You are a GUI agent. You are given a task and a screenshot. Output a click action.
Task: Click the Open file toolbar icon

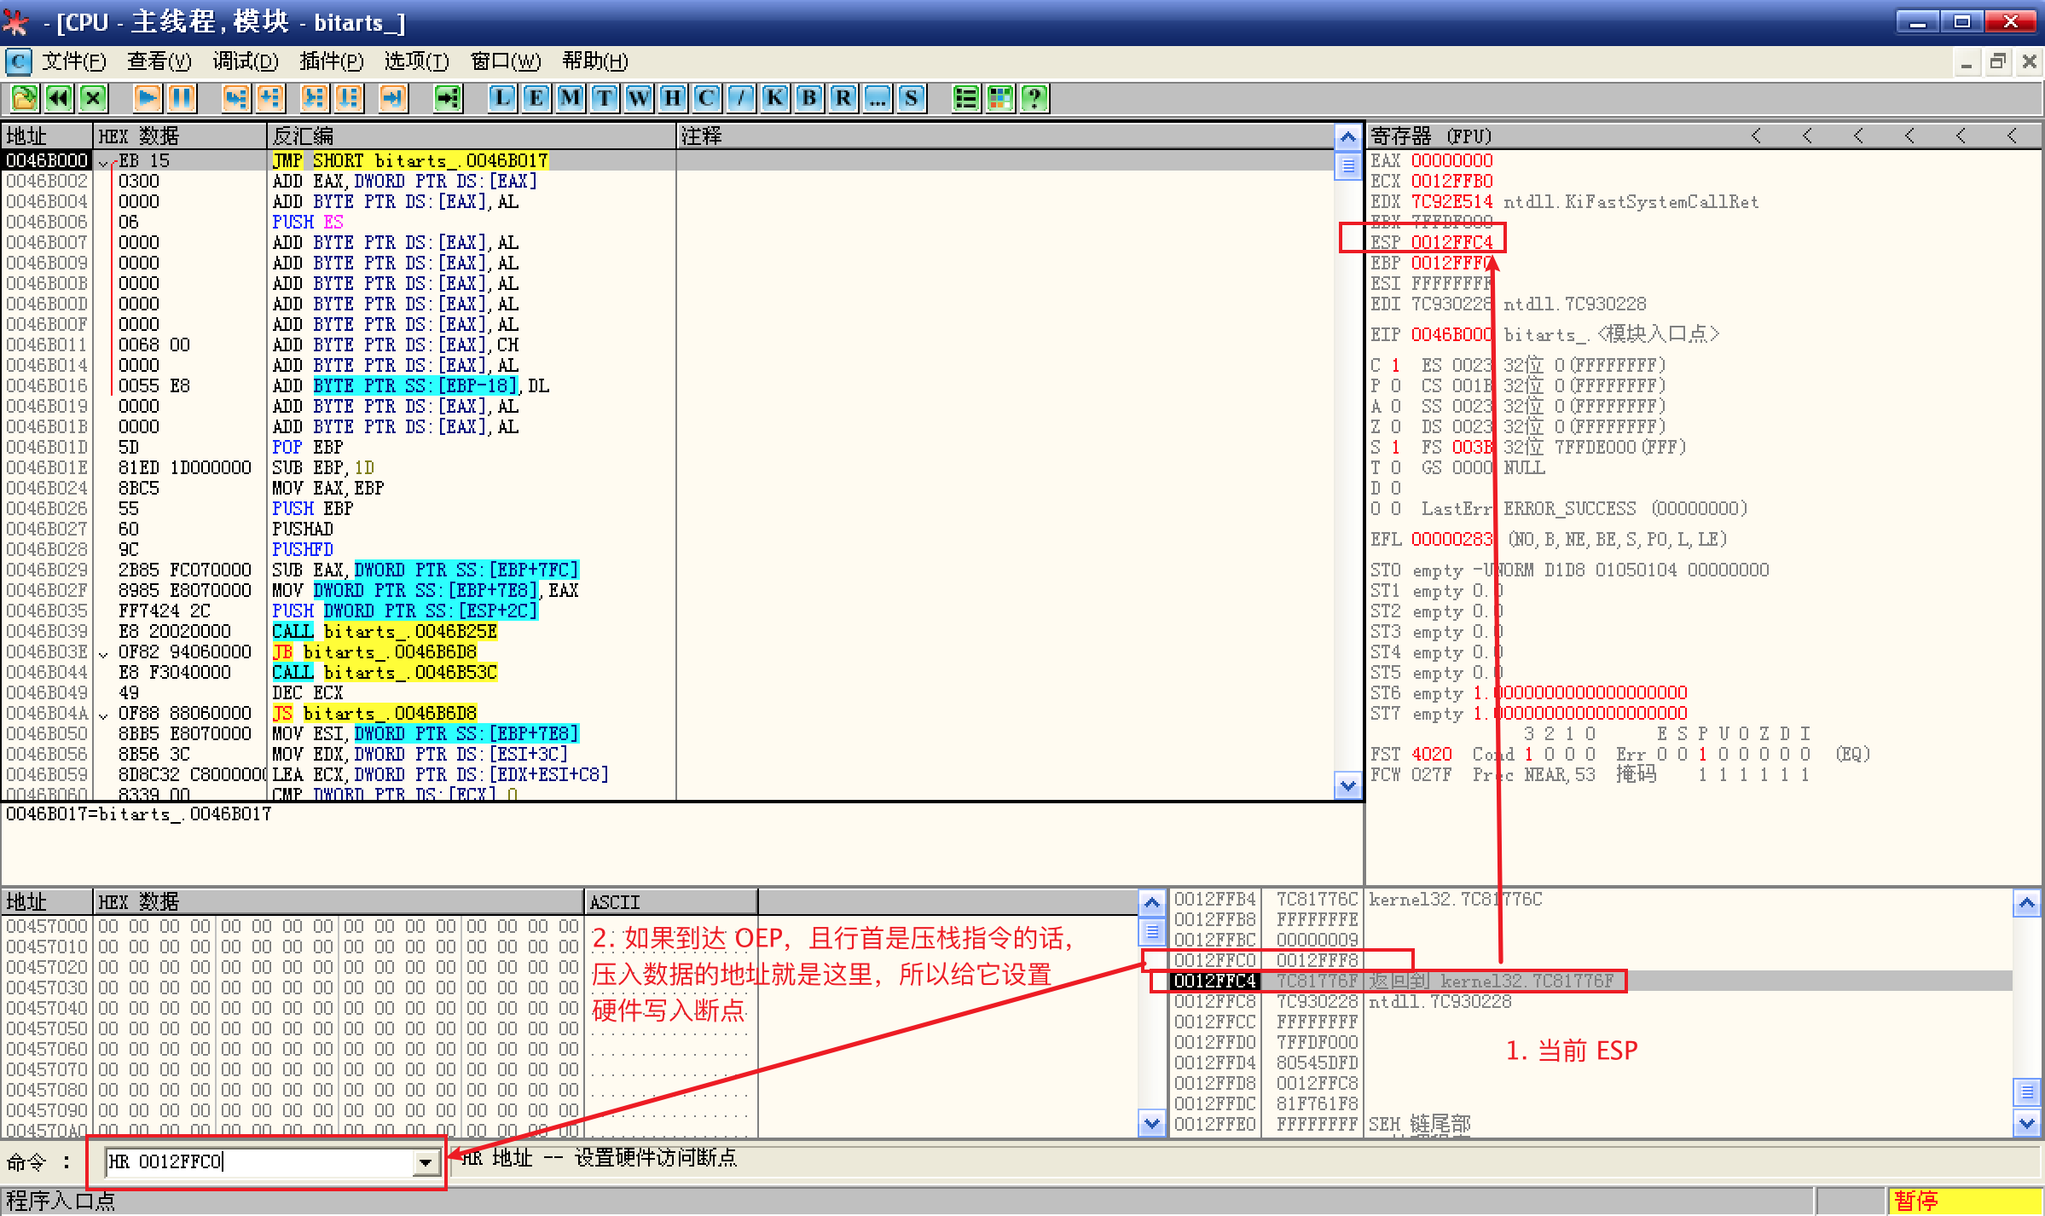pyautogui.click(x=24, y=98)
